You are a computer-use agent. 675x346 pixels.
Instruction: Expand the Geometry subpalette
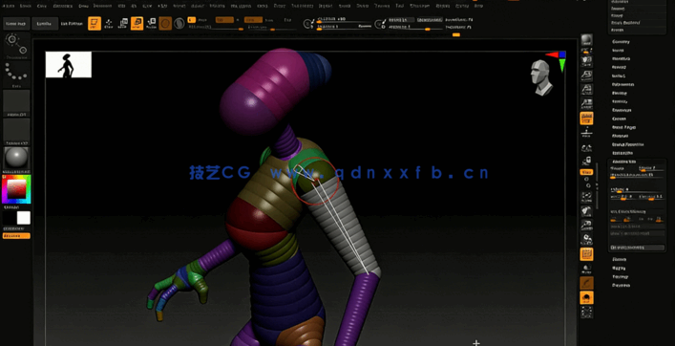(621, 42)
